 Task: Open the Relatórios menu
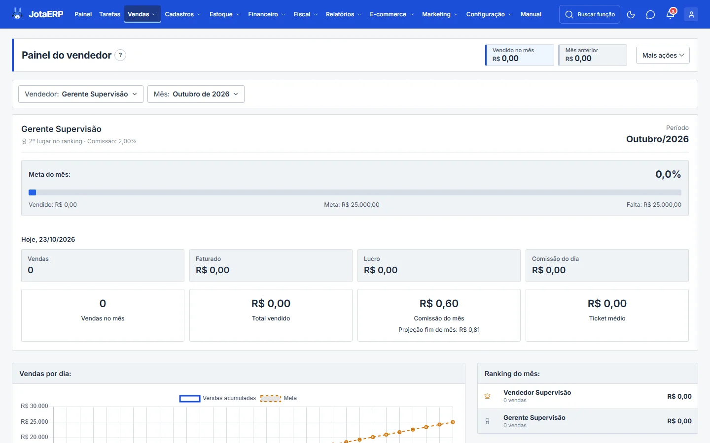pos(343,14)
